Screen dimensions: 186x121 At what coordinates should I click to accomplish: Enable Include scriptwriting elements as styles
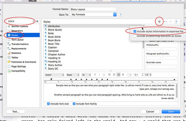[x=135, y=36]
